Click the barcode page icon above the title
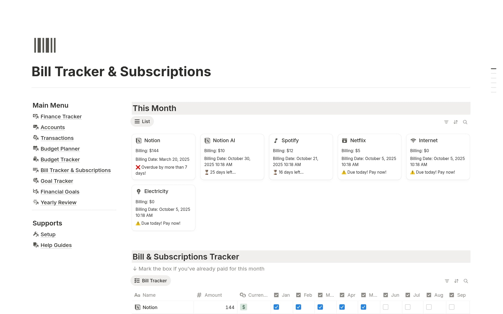Viewport: 503px width, 314px height. (x=45, y=45)
